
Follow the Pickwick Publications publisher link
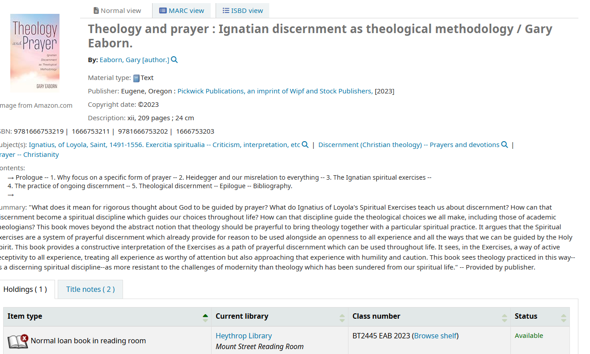click(275, 91)
